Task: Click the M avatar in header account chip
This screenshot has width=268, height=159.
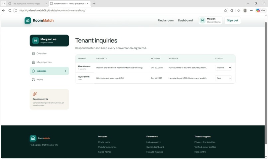Action: 202,21
